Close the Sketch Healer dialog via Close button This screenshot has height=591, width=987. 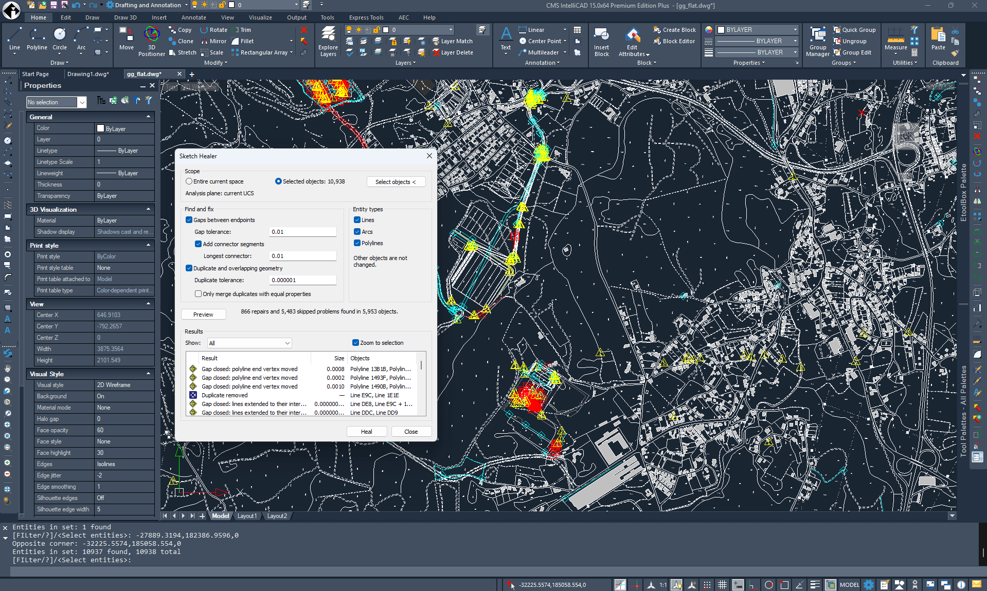tap(411, 432)
